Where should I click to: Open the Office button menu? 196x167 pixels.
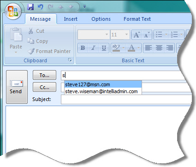(13, 11)
